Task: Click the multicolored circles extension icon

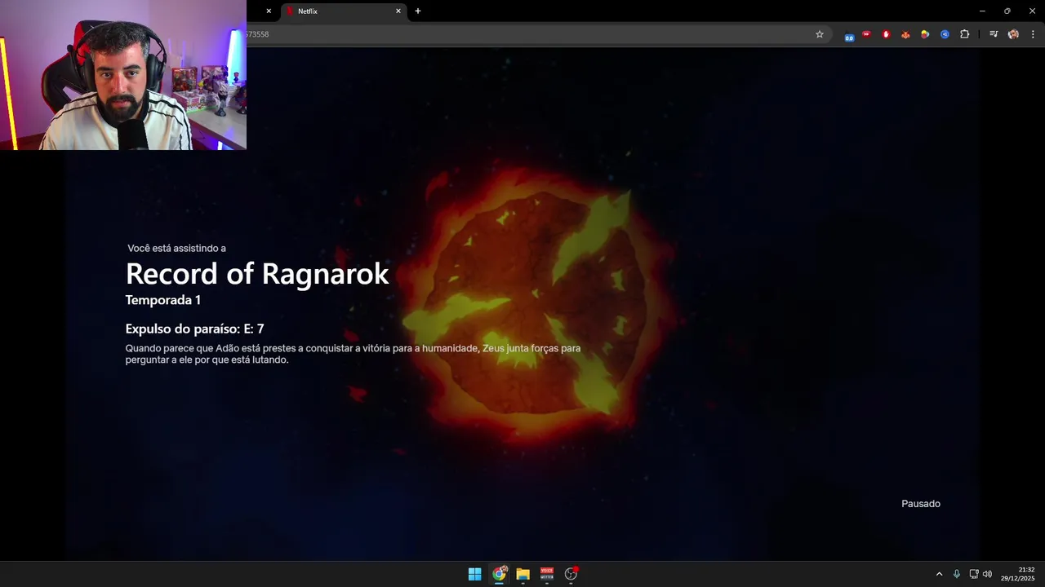Action: click(925, 34)
